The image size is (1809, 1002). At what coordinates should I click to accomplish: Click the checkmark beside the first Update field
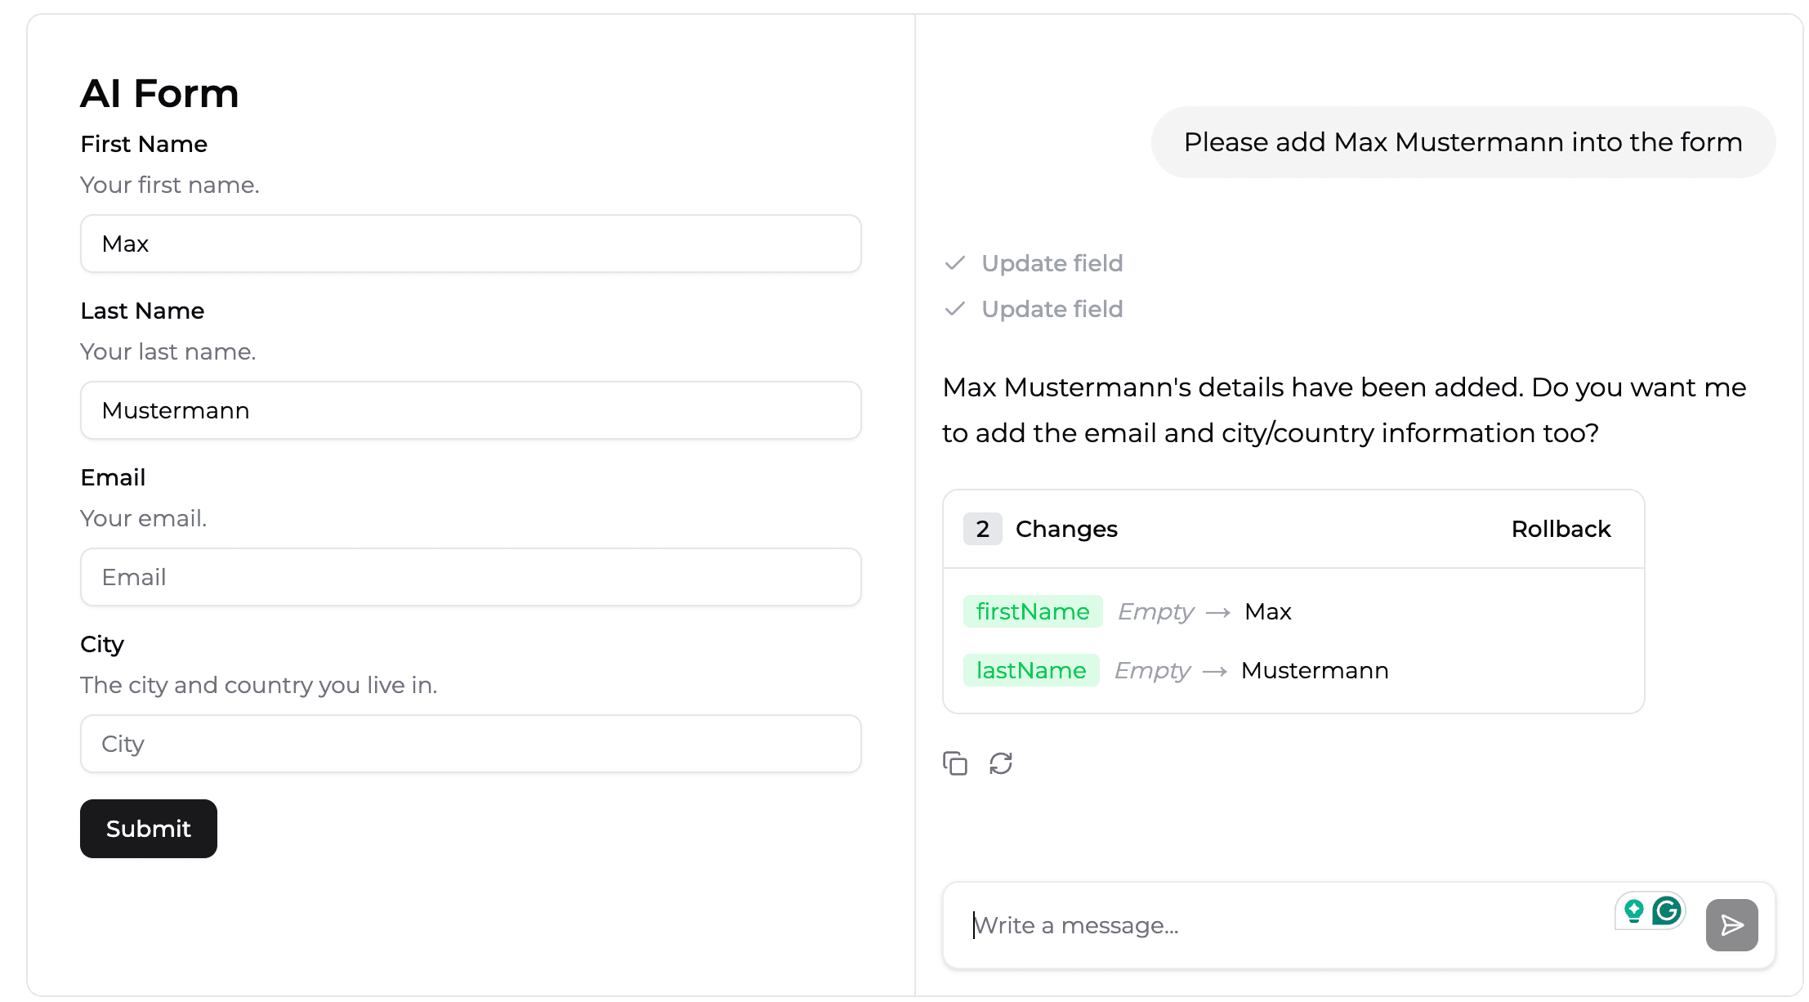954,263
